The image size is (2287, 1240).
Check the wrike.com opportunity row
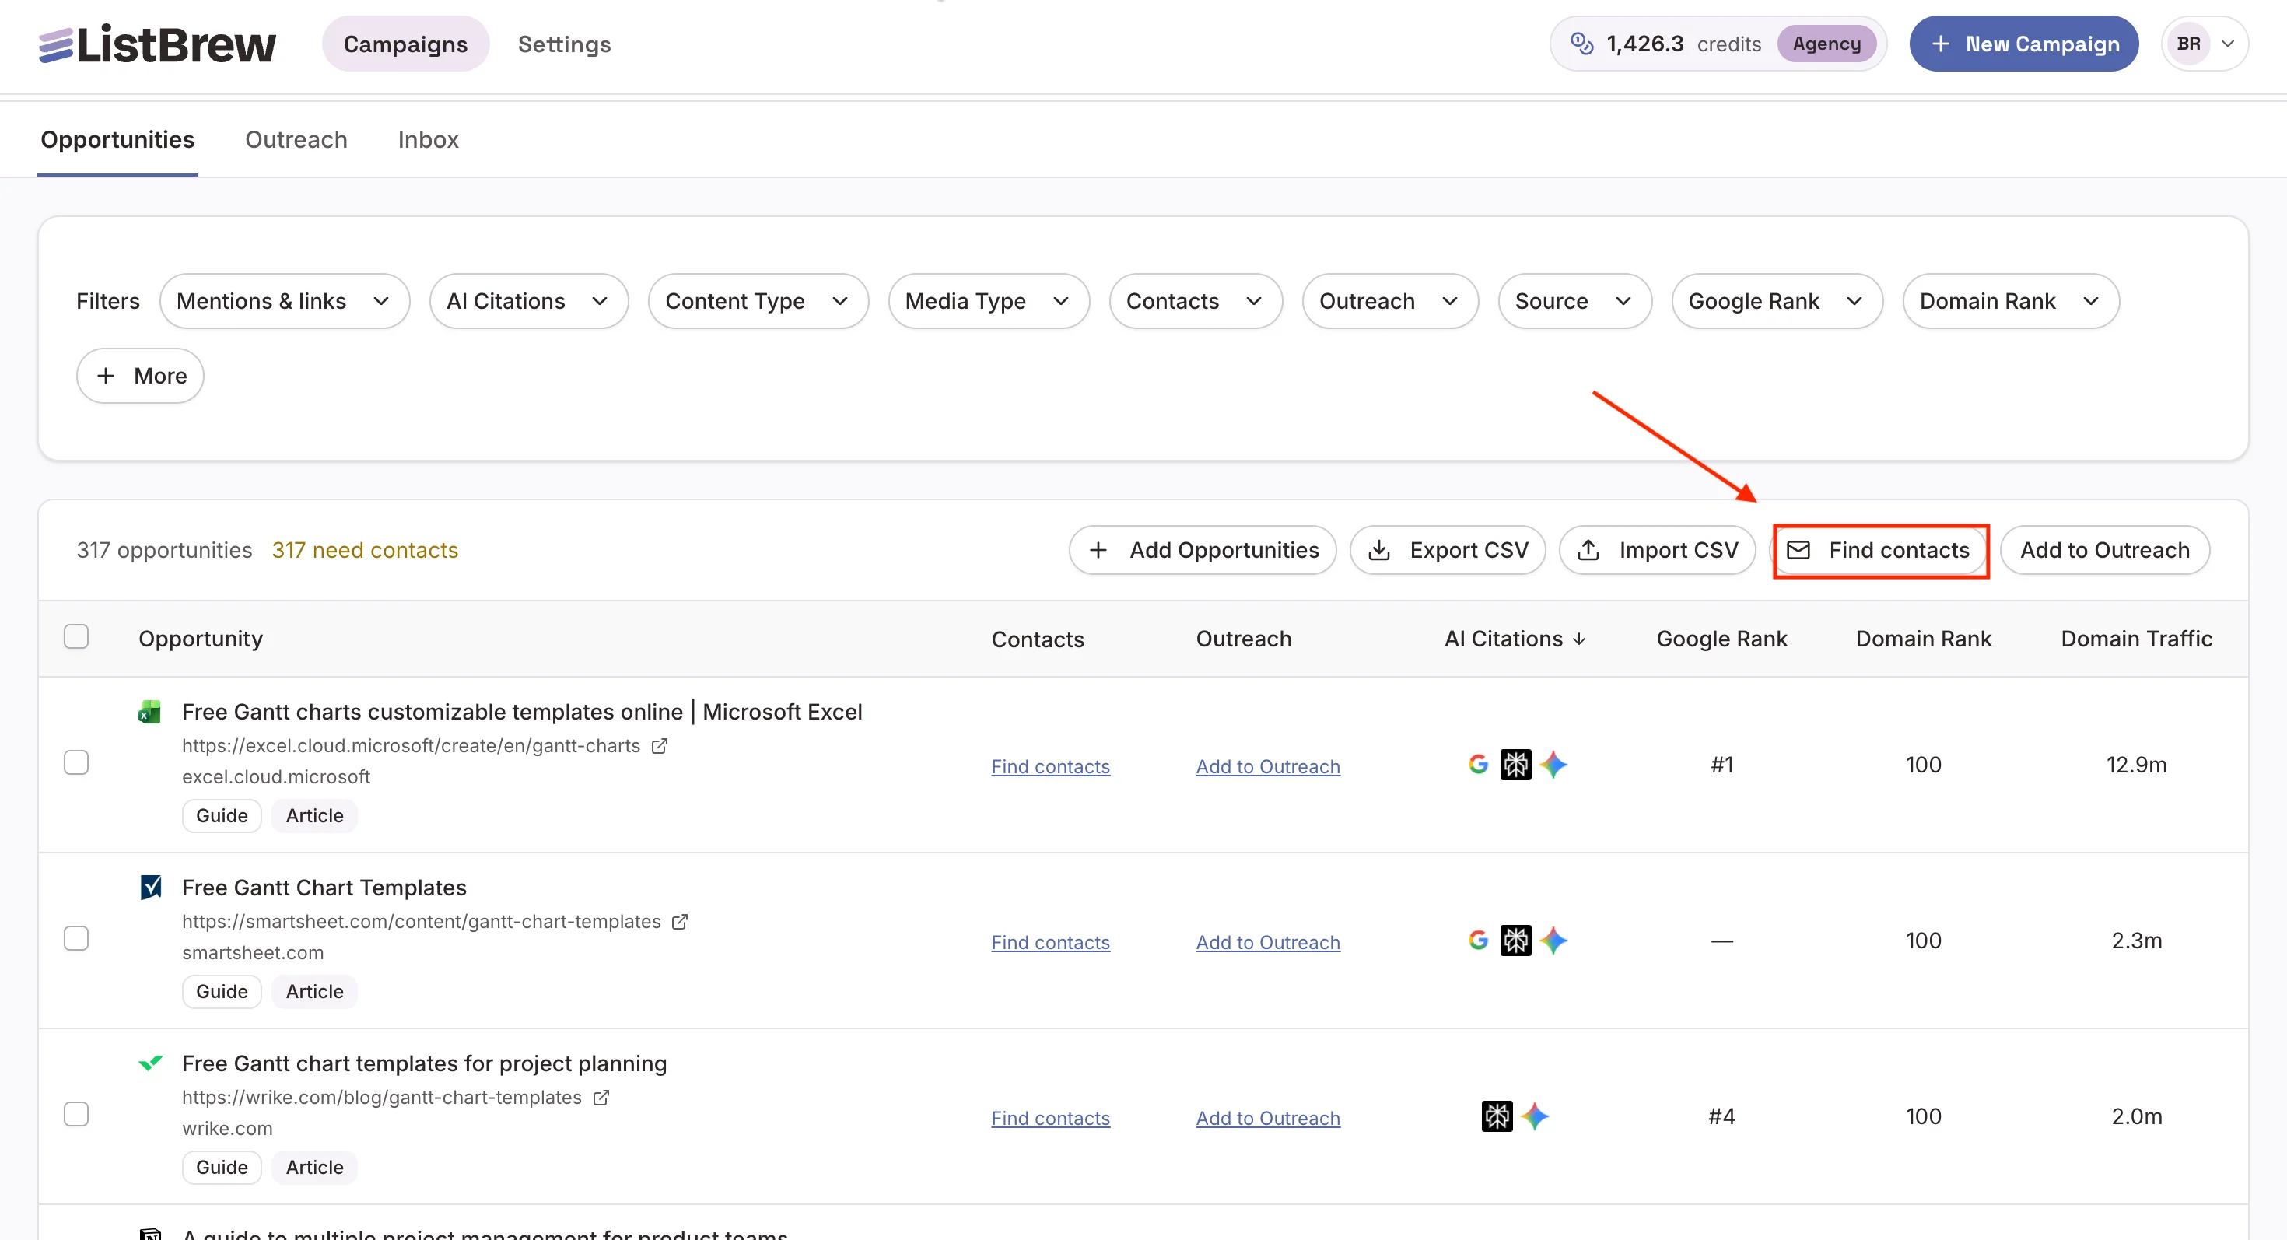coord(76,1114)
